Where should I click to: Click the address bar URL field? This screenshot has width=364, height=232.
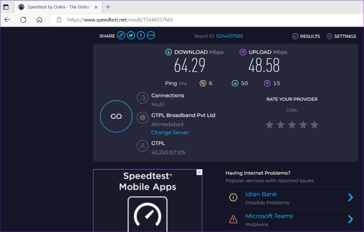pos(190,20)
